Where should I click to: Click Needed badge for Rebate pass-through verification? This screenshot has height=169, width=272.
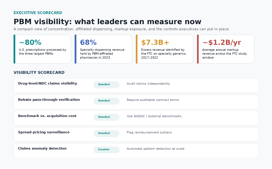pyautogui.click(x=107, y=101)
